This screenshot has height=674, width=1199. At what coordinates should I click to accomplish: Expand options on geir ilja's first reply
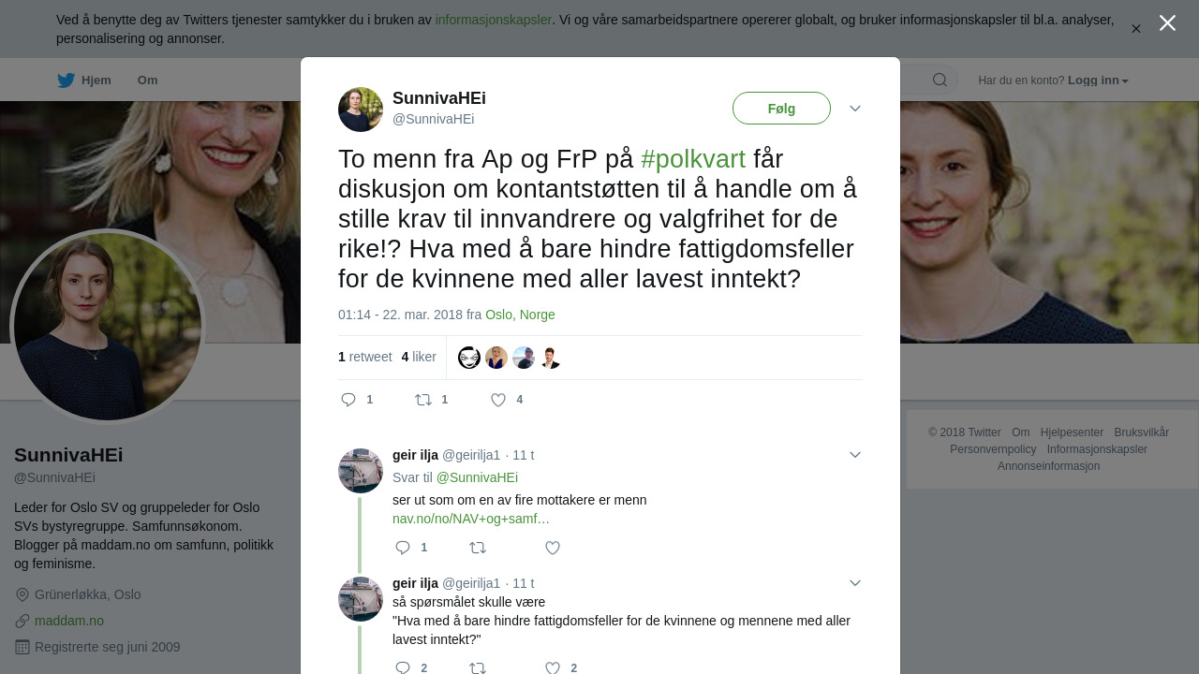pos(855,455)
